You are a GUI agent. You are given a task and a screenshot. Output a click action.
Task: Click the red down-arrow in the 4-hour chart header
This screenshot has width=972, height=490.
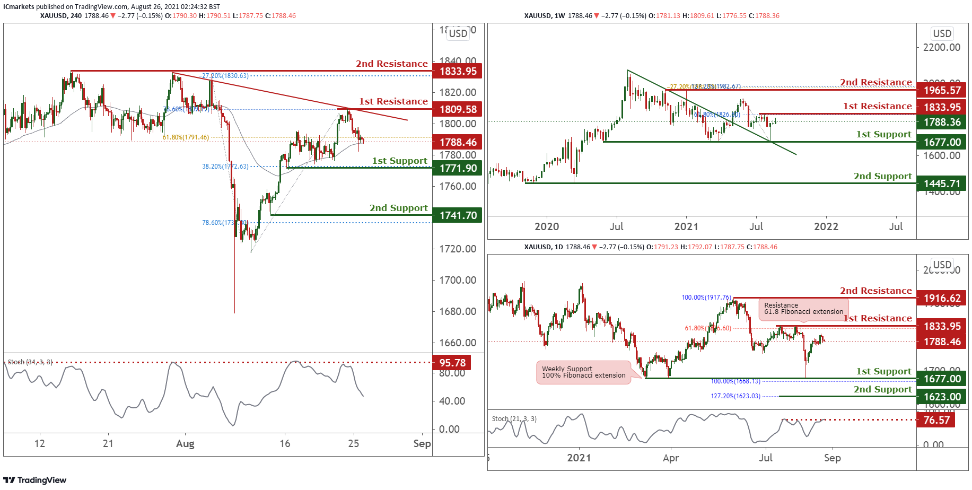point(113,16)
